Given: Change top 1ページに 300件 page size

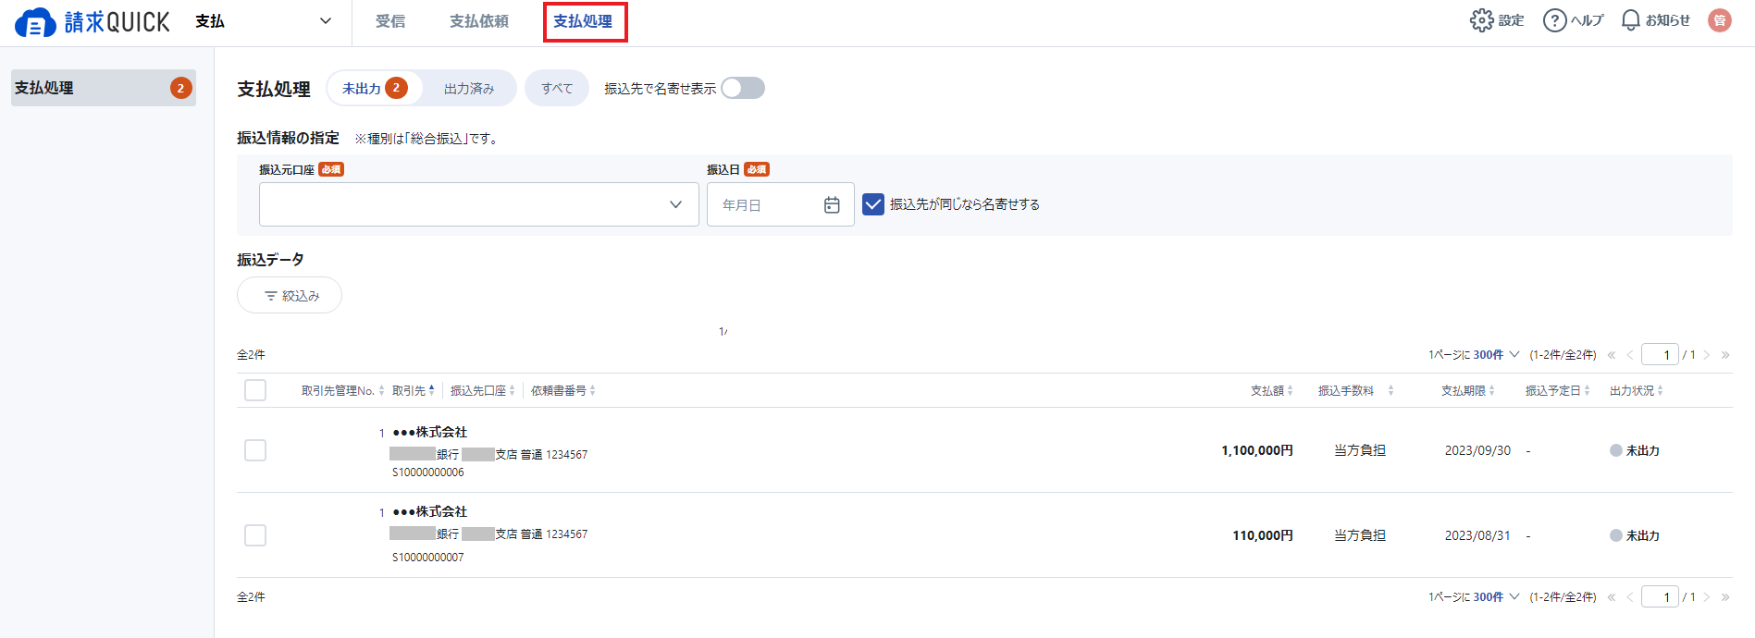Looking at the screenshot, I should 1495,355.
